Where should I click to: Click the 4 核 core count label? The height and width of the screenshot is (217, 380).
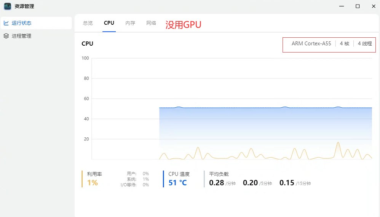point(344,44)
